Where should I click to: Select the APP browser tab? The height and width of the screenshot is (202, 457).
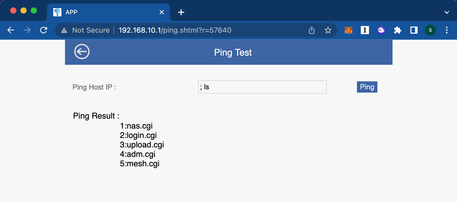coord(102,12)
